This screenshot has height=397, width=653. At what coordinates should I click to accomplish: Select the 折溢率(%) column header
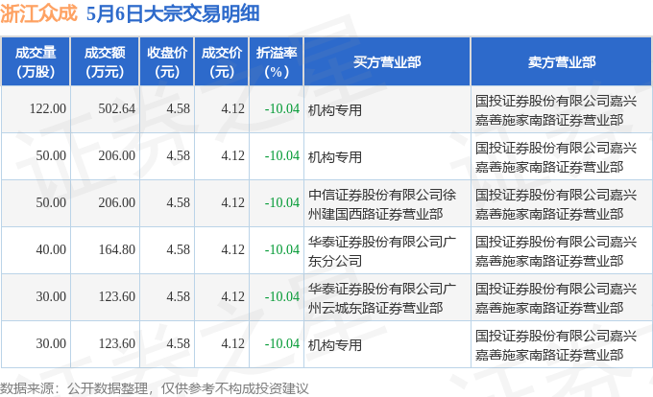(x=277, y=61)
